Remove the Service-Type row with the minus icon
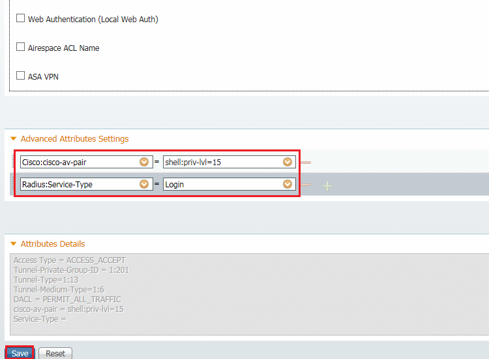 306,185
